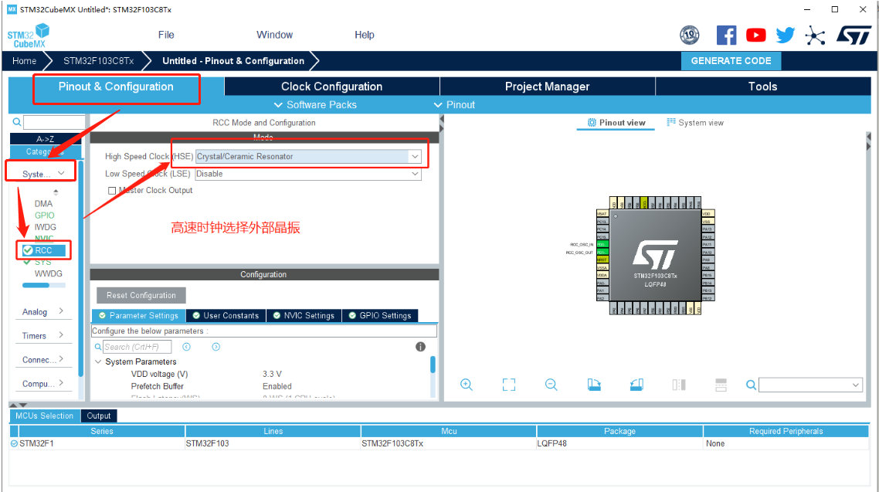Zoom in on the pinout view
879x492 pixels.
[x=467, y=385]
